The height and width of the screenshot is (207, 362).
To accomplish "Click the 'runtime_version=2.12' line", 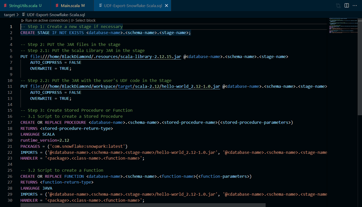I will coord(45,140).
